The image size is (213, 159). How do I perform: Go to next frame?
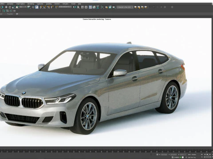tap(210, 155)
